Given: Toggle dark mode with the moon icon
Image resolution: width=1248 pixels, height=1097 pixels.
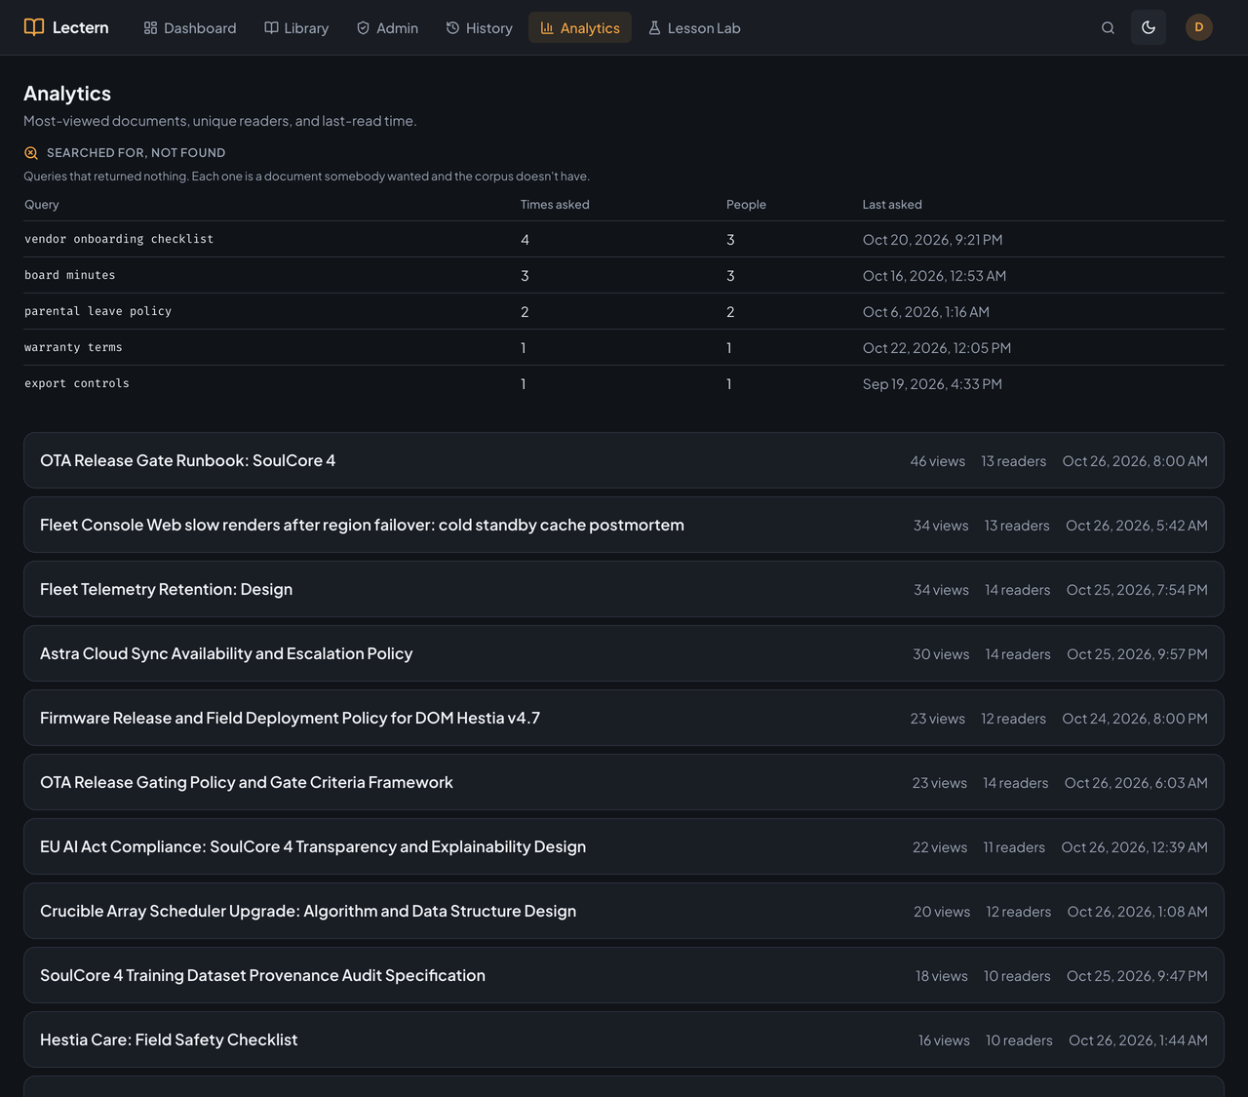Looking at the screenshot, I should click(1149, 28).
